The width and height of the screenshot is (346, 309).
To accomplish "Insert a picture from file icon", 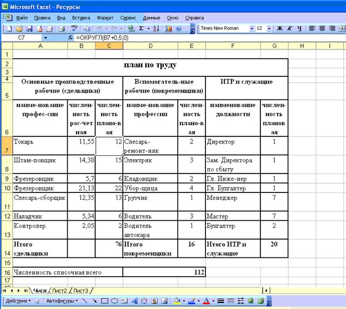I will click(164, 300).
